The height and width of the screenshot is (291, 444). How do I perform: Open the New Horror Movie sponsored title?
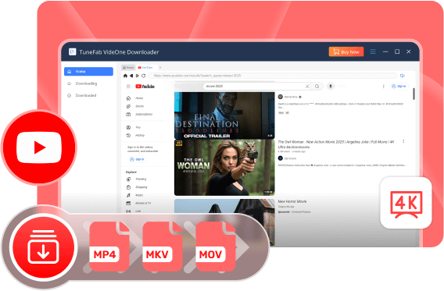(292, 201)
